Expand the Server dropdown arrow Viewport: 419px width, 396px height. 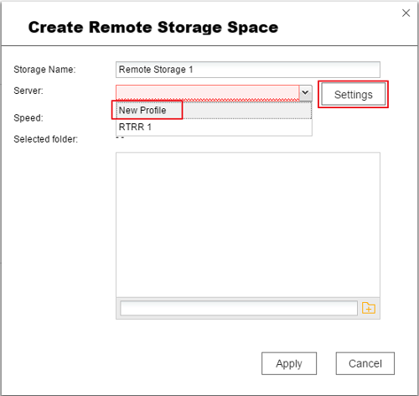click(x=305, y=92)
